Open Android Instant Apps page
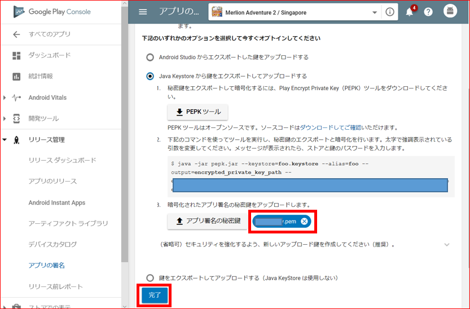Image resolution: width=470 pixels, height=309 pixels. [x=57, y=202]
